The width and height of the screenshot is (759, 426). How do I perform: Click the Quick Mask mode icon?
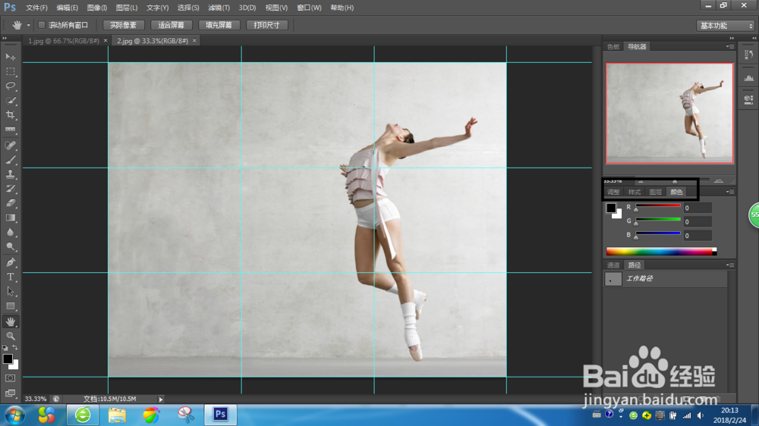coord(11,377)
